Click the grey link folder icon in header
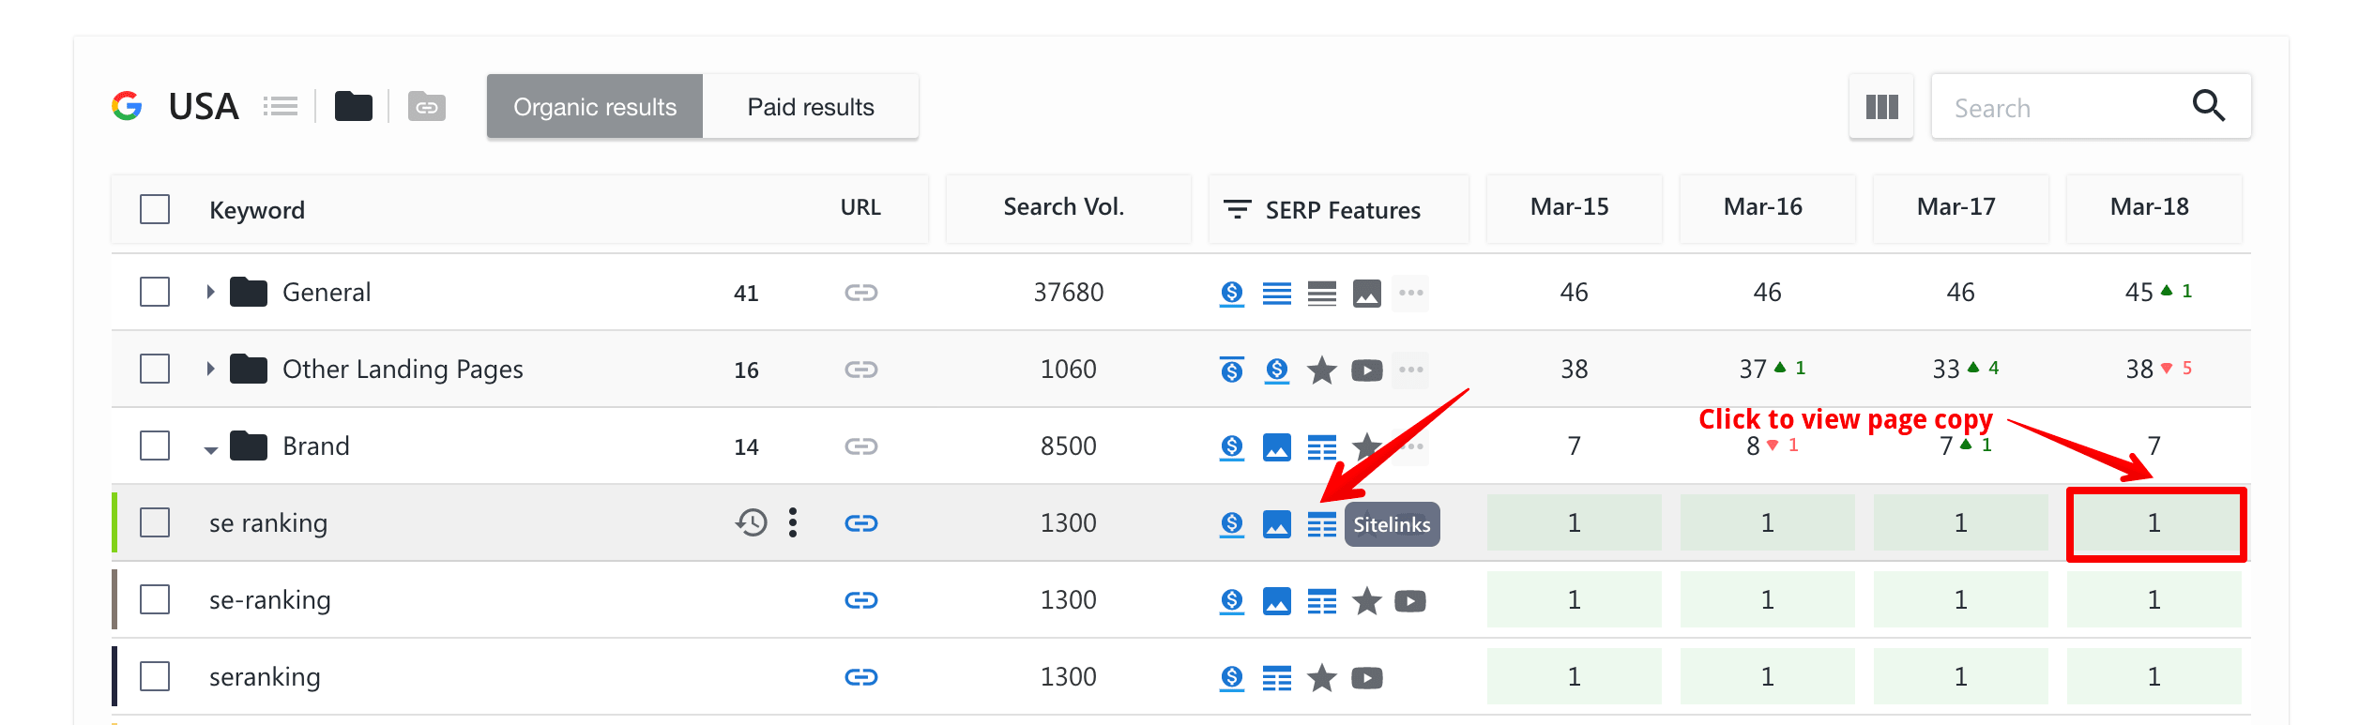2359x725 pixels. [x=427, y=106]
